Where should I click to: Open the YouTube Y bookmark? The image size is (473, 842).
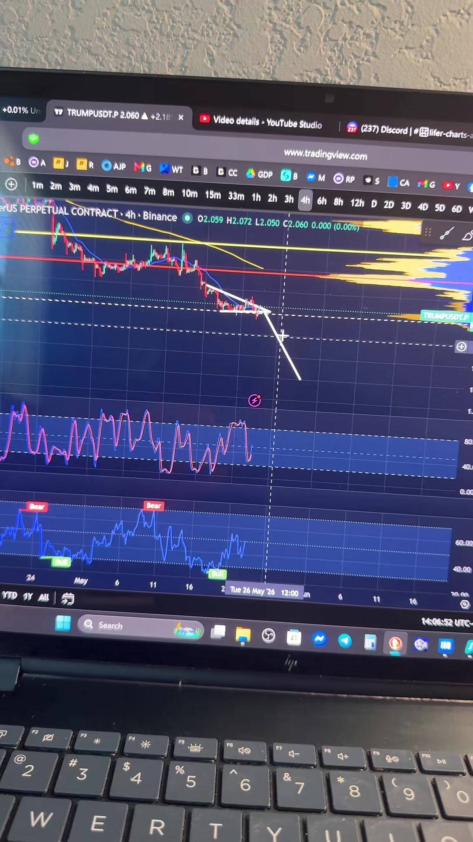click(x=451, y=186)
